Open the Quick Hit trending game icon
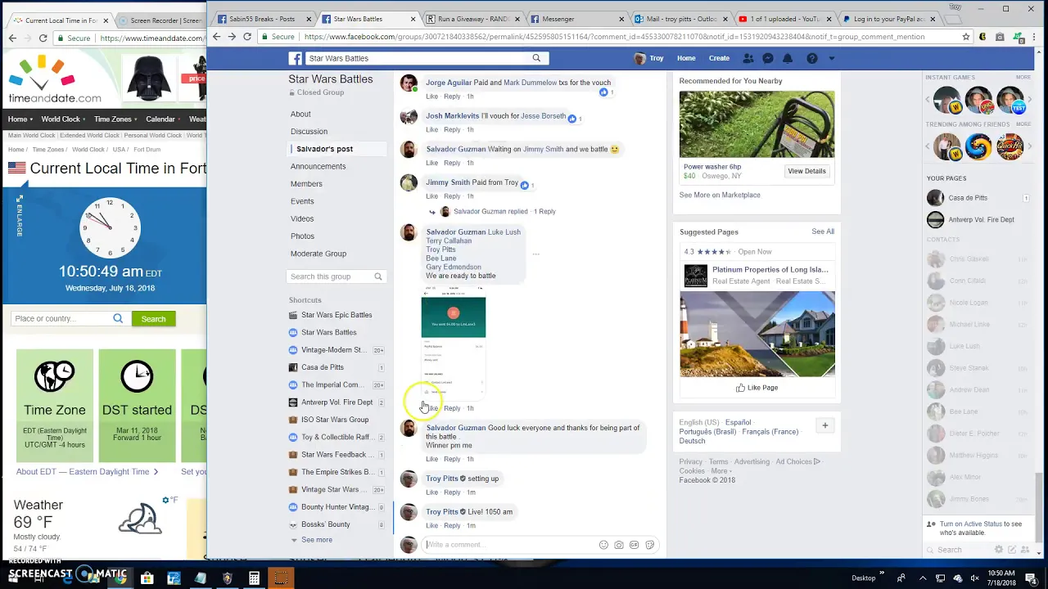 [x=1010, y=147]
